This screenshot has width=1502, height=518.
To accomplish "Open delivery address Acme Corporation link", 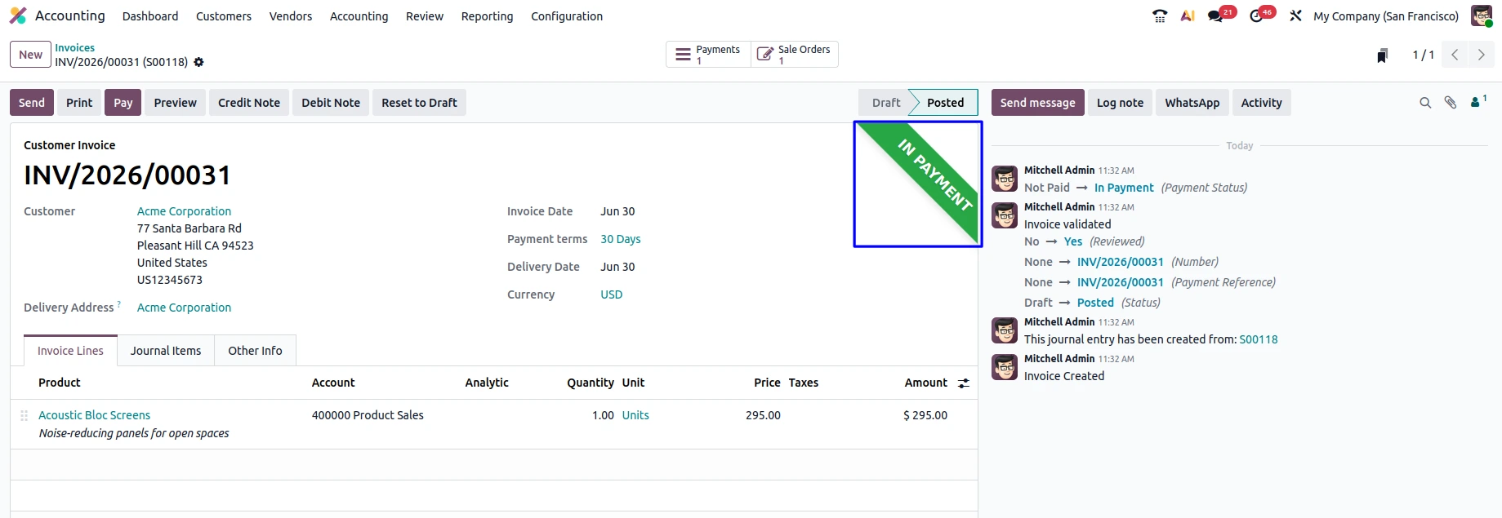I will [x=184, y=308].
